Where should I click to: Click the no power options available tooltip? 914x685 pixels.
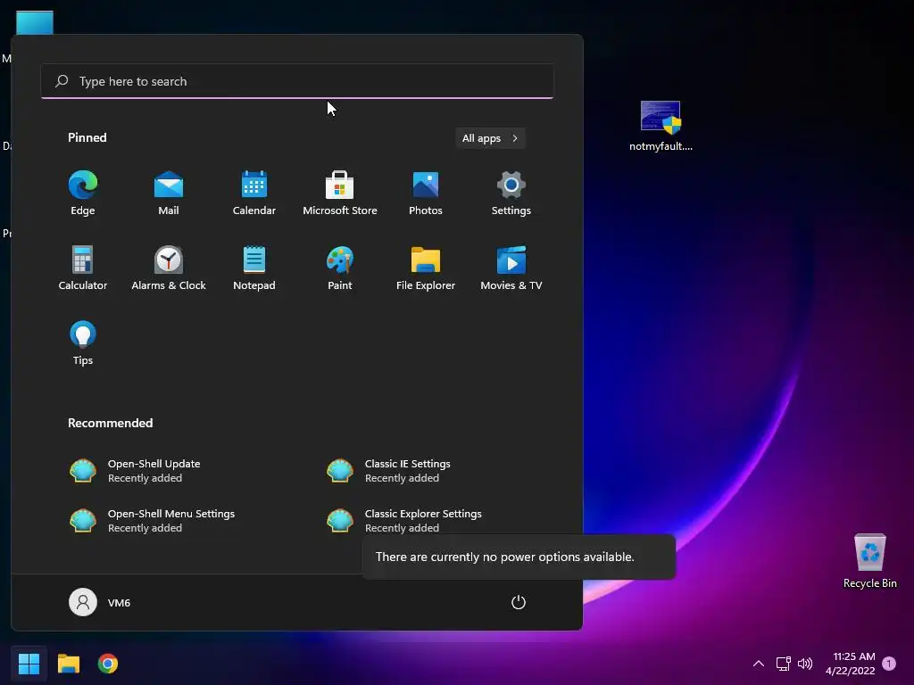point(519,557)
